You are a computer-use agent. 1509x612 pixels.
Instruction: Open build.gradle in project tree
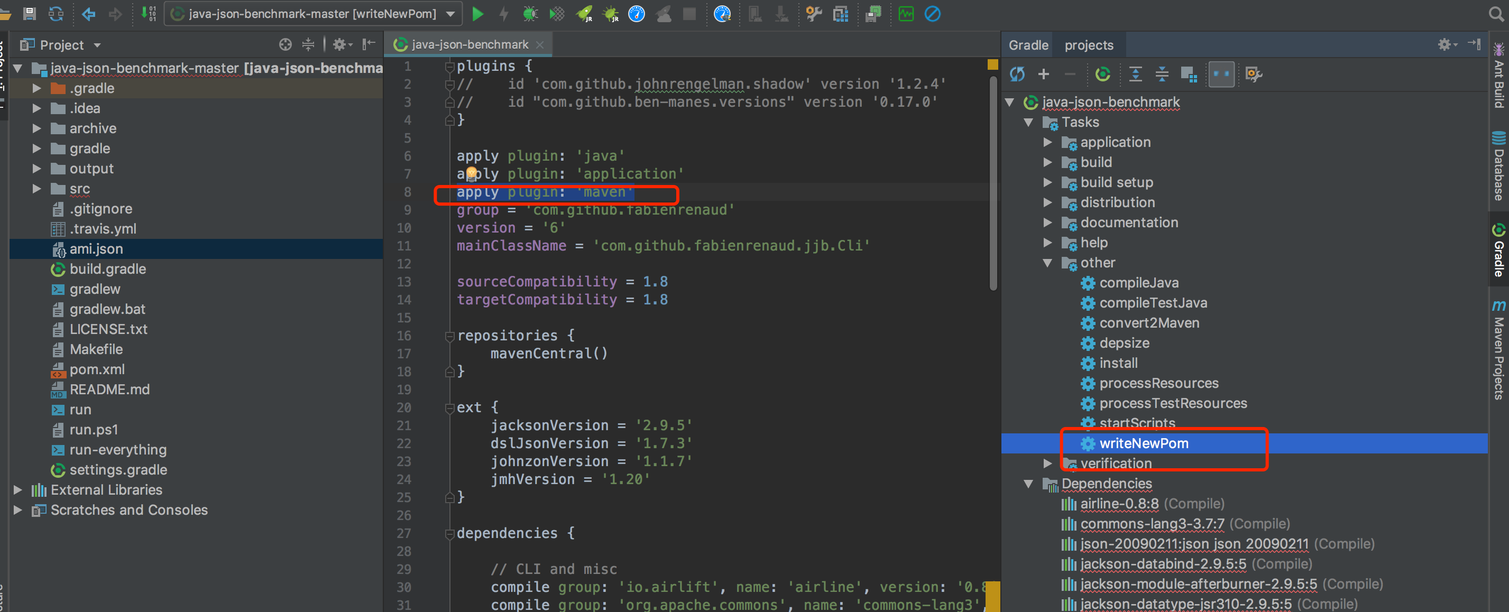[107, 269]
